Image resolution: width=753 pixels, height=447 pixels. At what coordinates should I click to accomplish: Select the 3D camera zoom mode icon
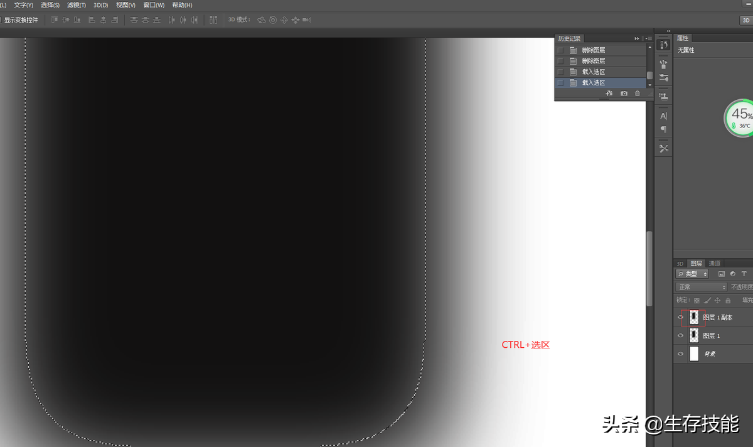tap(307, 20)
